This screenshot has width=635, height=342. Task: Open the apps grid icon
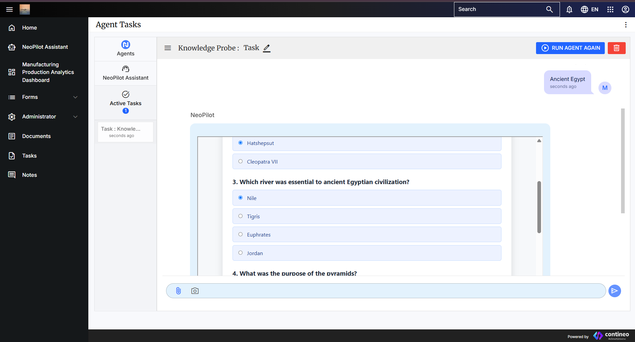pyautogui.click(x=610, y=9)
